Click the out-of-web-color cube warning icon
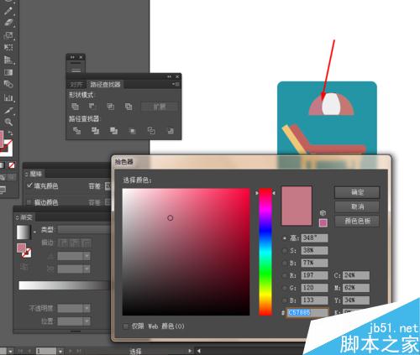Screen dimensions: 420x355 tap(323, 212)
